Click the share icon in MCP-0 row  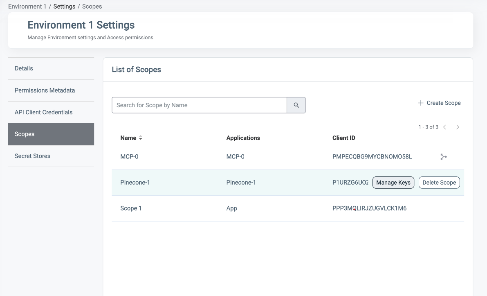pyautogui.click(x=444, y=157)
